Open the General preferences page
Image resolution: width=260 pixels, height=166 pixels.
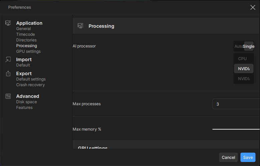23,29
